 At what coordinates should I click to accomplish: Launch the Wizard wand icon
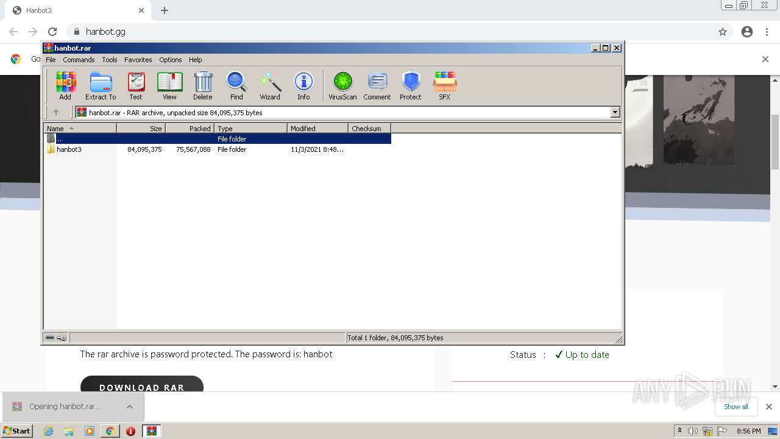[270, 85]
